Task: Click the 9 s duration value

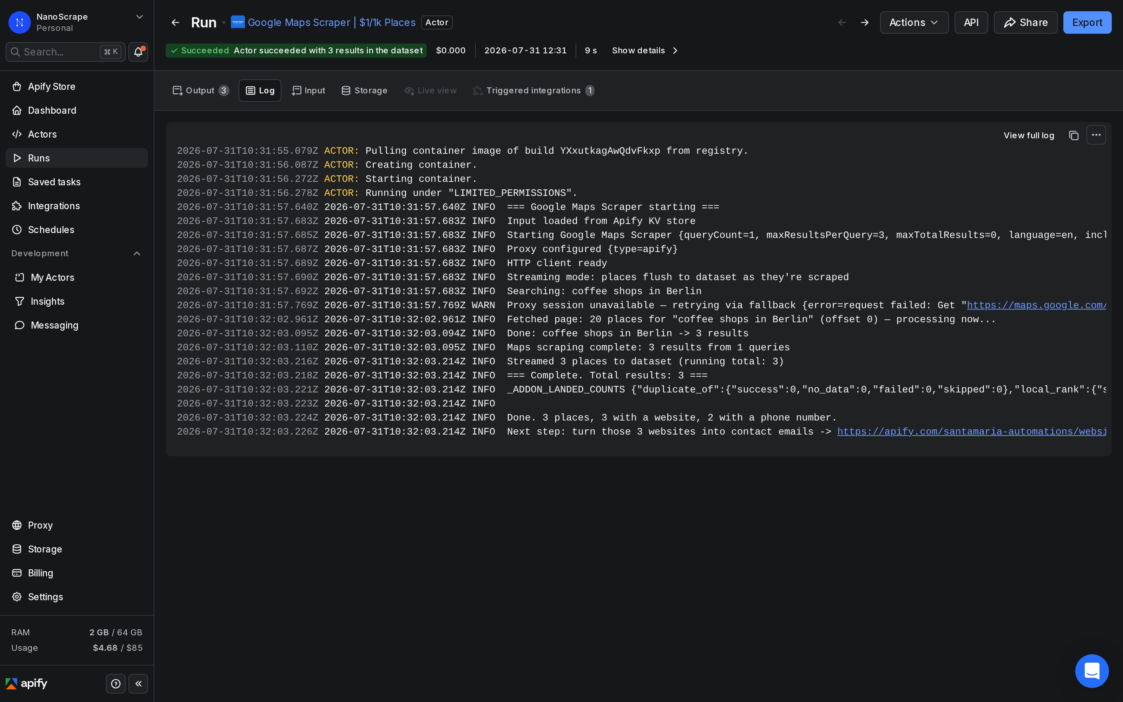Action: (591, 51)
